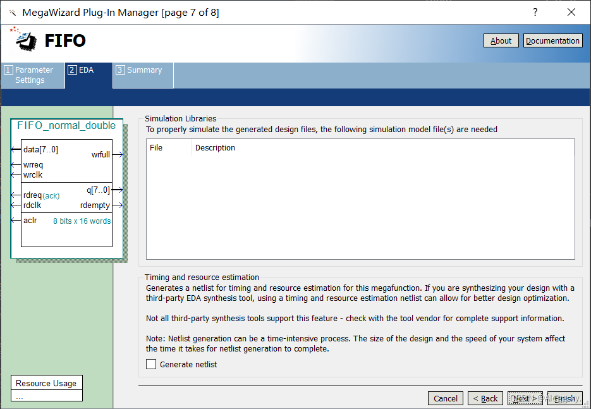
Task: Open the help question mark button
Action: coord(535,12)
